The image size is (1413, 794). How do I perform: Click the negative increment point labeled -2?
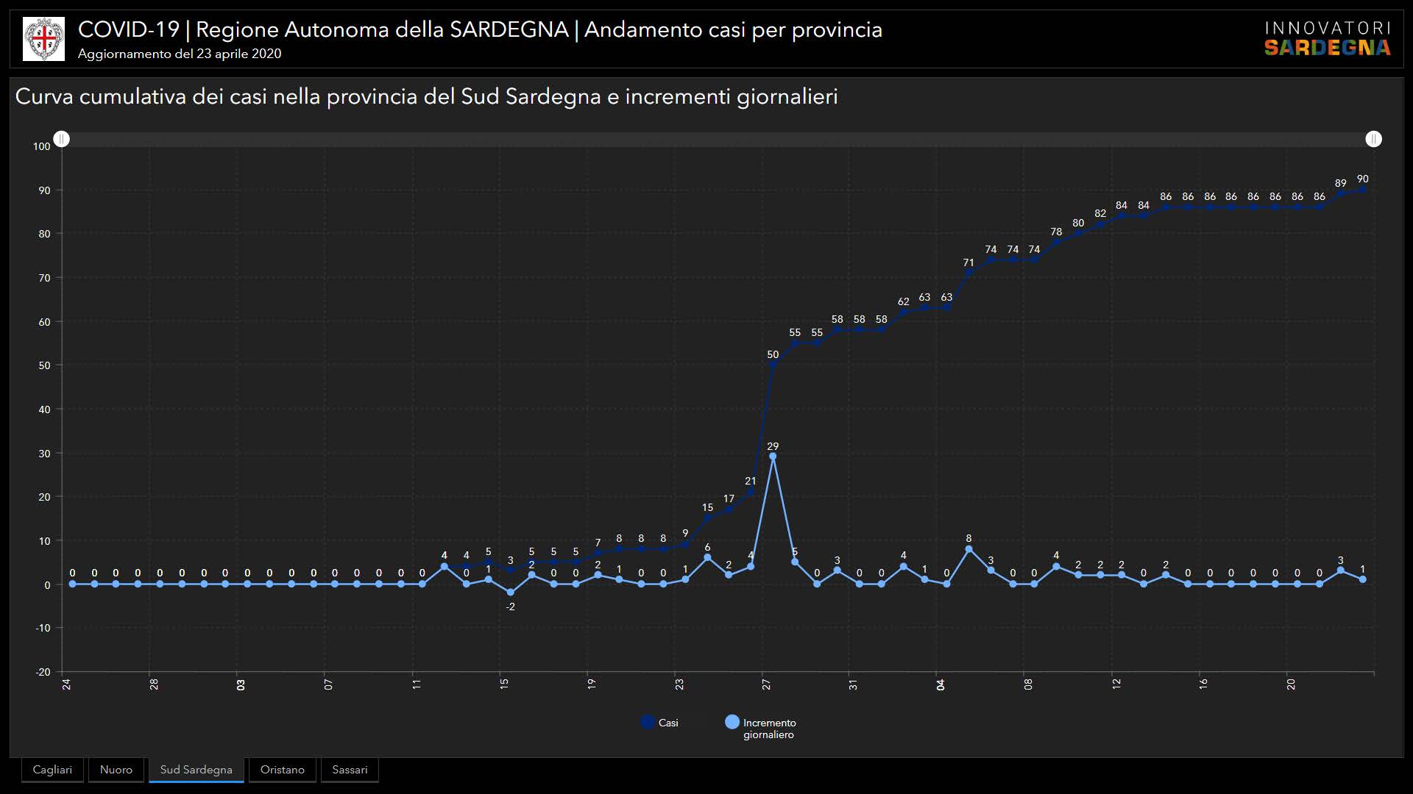(510, 593)
